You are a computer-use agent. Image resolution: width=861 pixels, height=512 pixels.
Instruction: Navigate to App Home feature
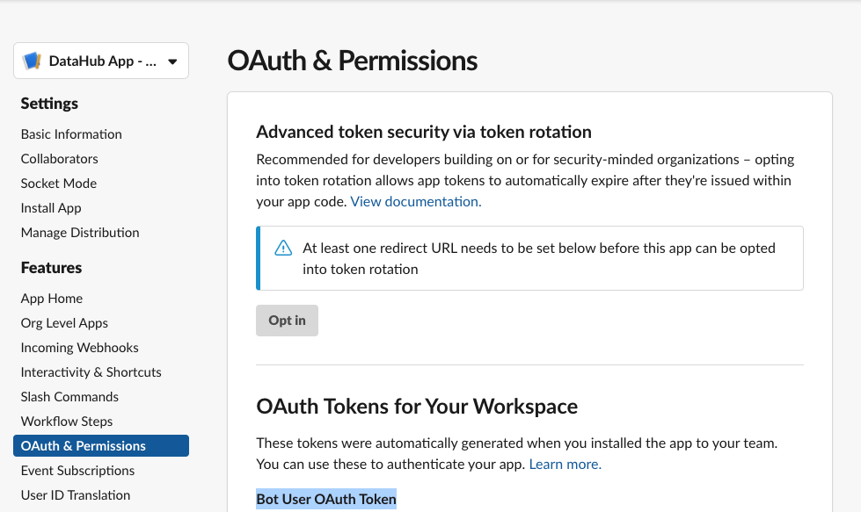click(52, 299)
